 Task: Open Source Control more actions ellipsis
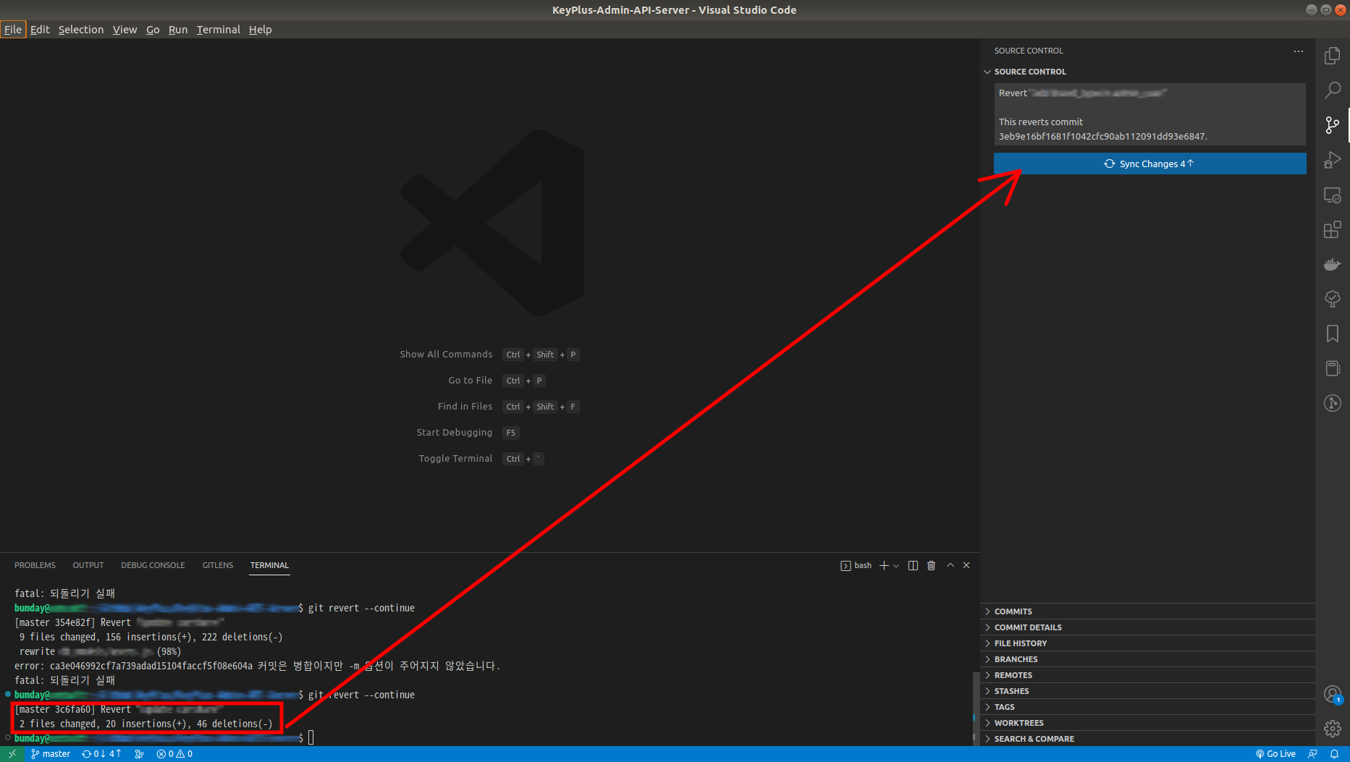click(x=1299, y=51)
